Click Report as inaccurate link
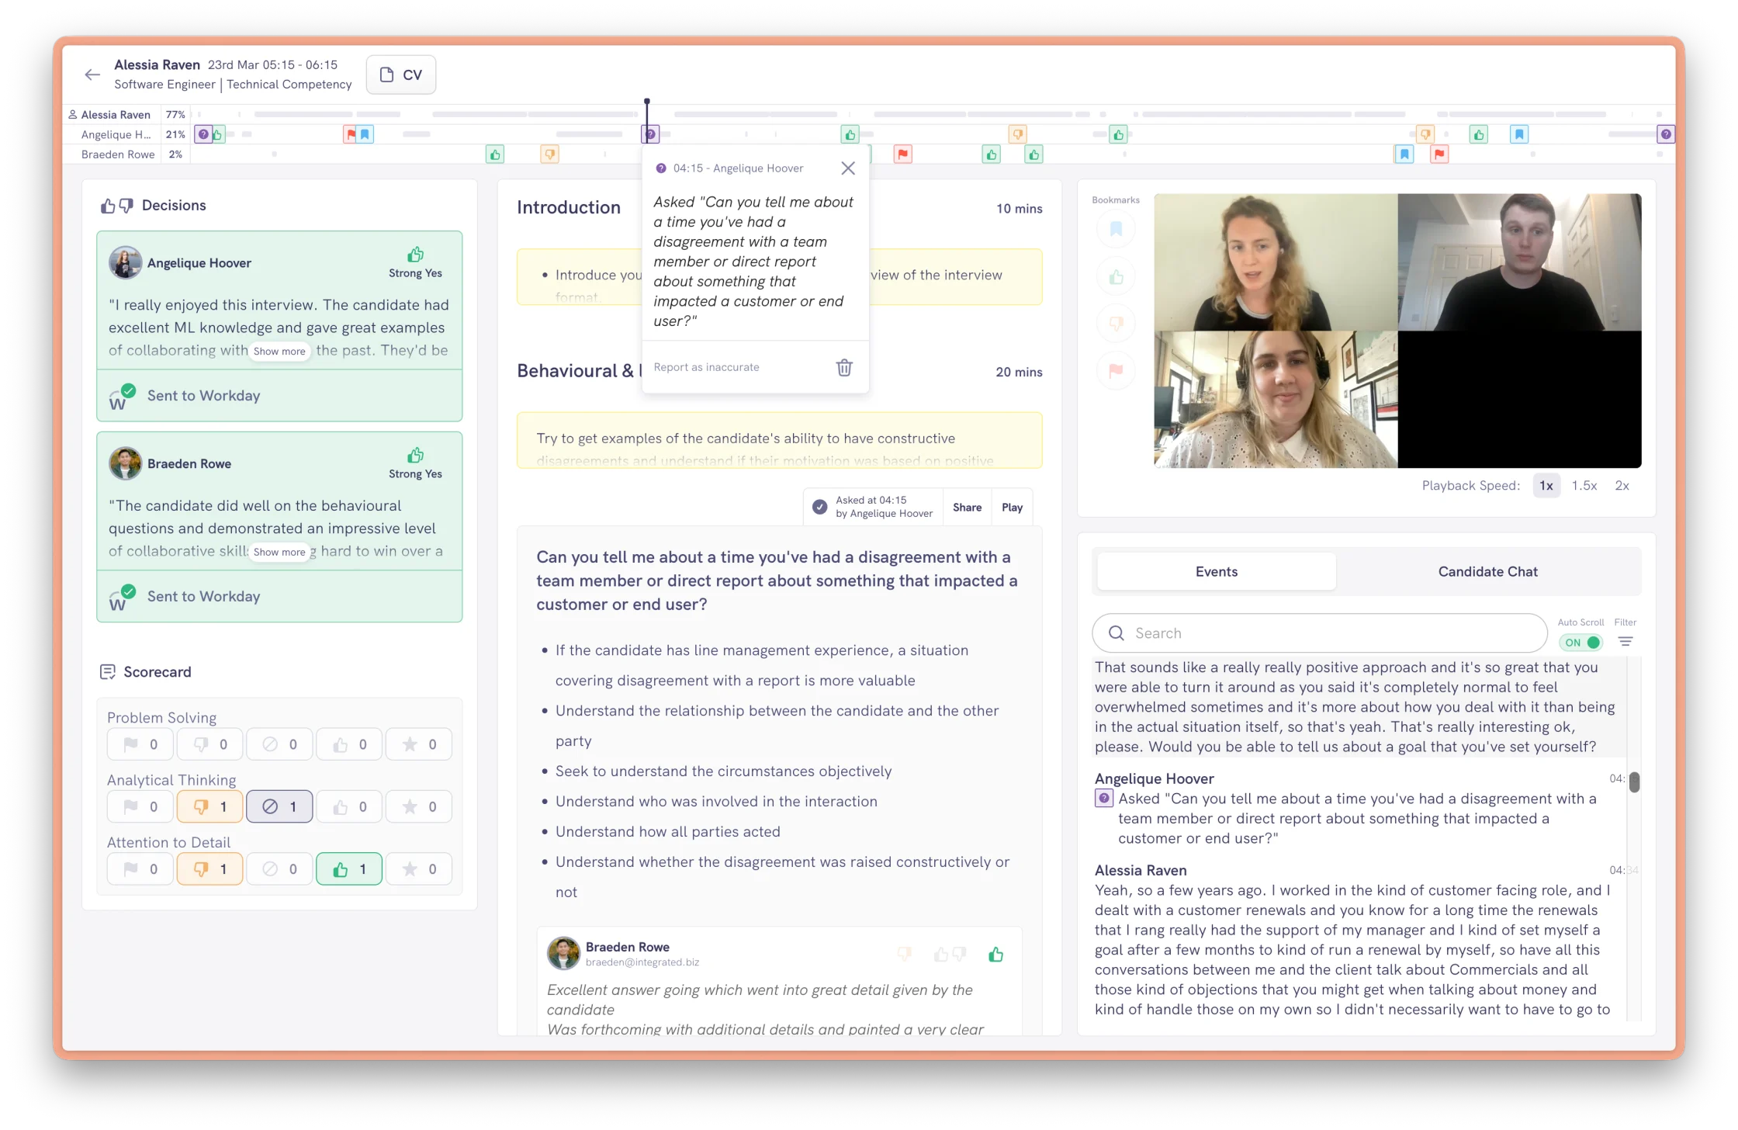The width and height of the screenshot is (1738, 1130). tap(706, 367)
